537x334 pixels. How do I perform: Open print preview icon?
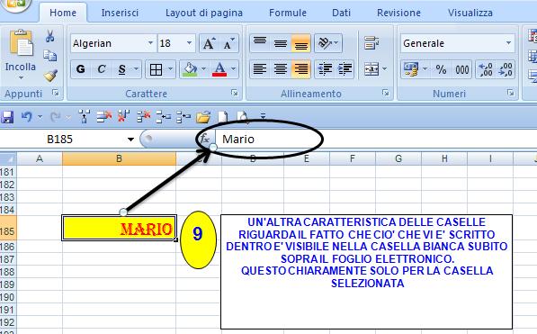[243, 117]
